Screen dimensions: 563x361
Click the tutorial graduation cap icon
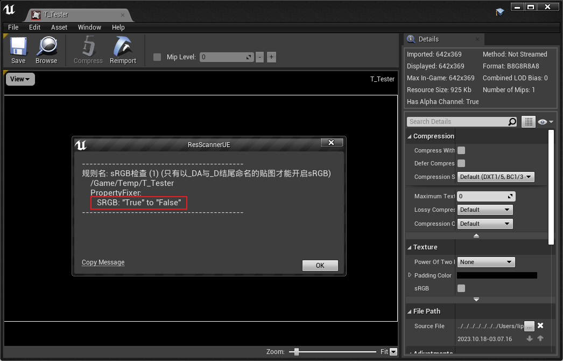point(500,11)
